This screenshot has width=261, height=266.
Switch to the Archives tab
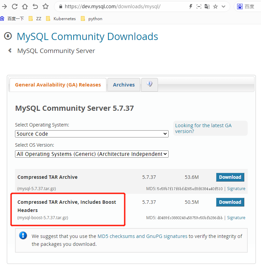[x=124, y=85]
